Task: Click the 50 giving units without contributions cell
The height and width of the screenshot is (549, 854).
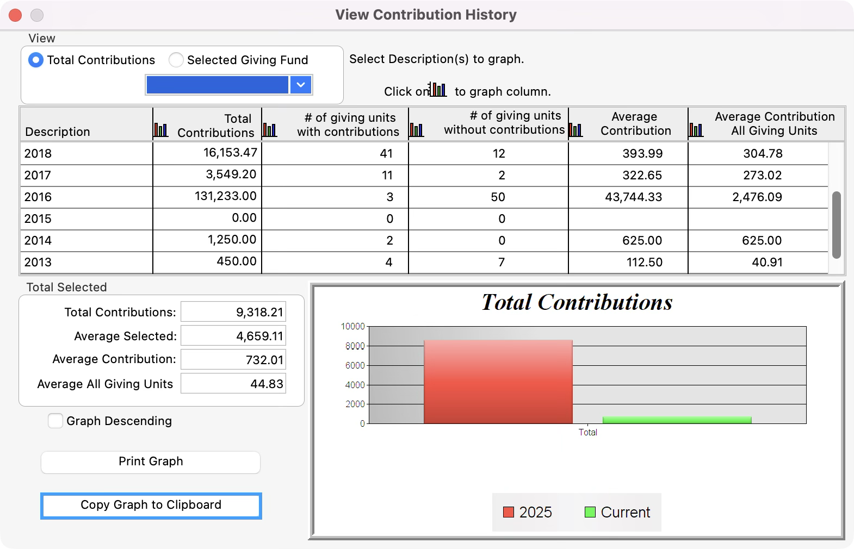Action: click(x=488, y=197)
